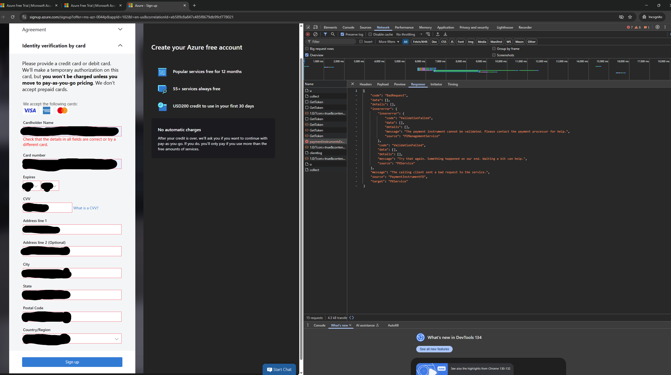Screen dimensions: 671x375
Task: Close the What's new drawer tab
Action: 350,325
